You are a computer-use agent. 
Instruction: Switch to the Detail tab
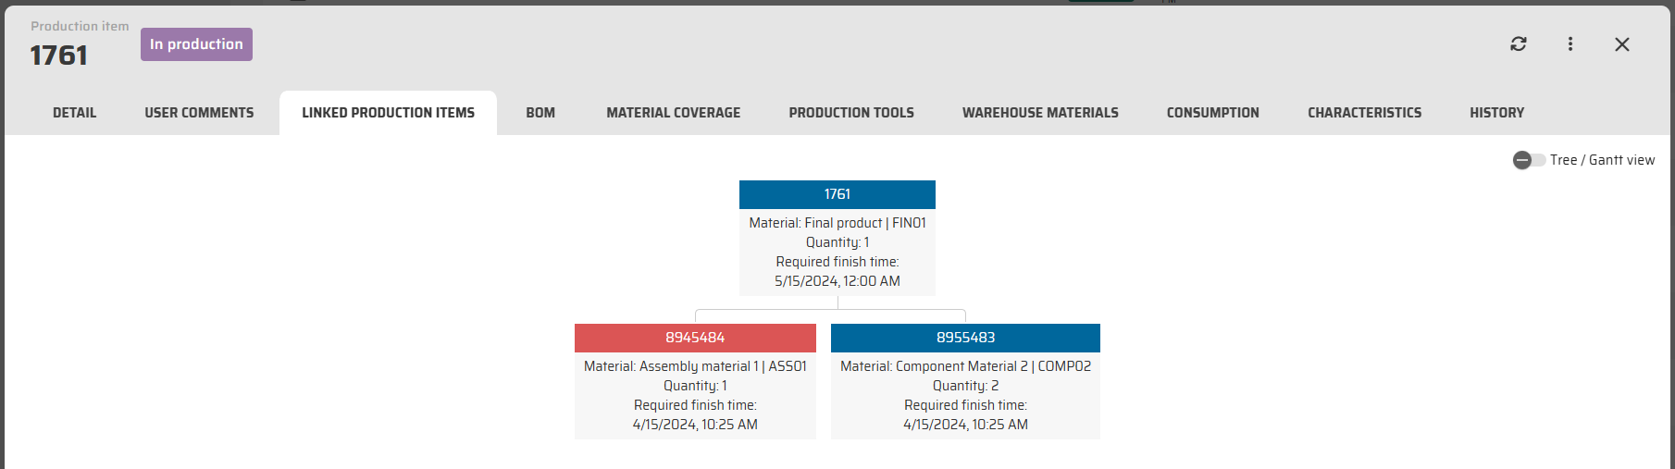click(x=74, y=113)
